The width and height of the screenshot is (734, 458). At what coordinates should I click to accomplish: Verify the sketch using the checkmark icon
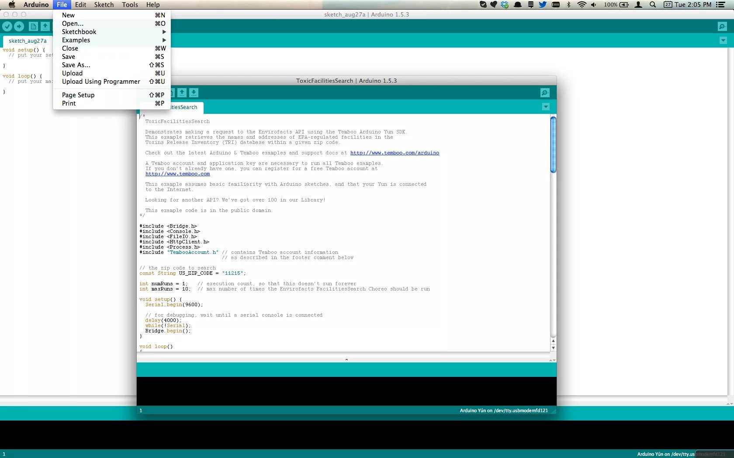click(x=7, y=26)
